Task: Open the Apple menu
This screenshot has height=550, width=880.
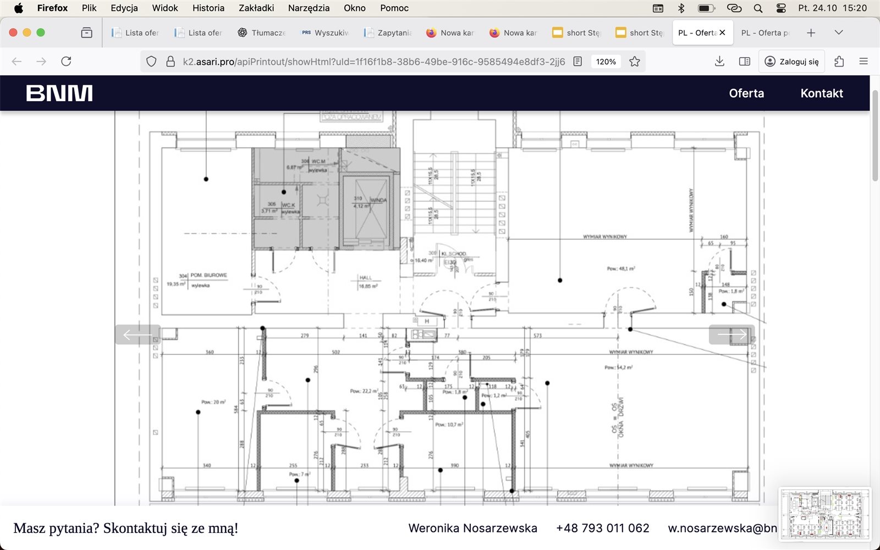Action: pyautogui.click(x=18, y=8)
